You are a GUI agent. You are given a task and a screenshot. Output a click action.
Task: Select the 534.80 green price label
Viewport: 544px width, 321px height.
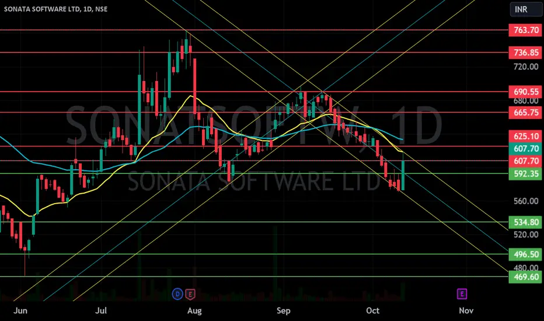[525, 222]
